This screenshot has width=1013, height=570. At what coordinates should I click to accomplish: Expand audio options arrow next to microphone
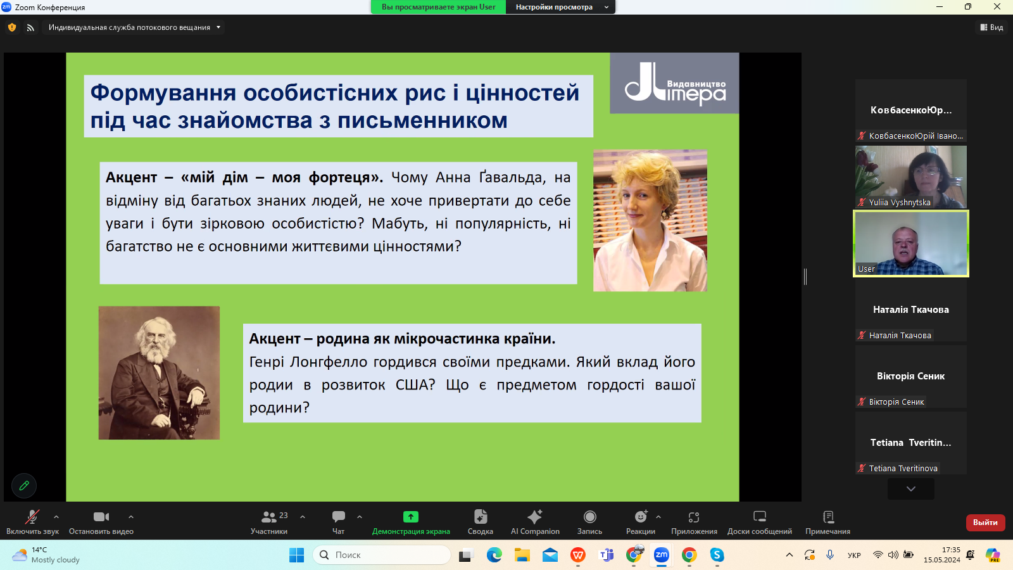pyautogui.click(x=56, y=517)
